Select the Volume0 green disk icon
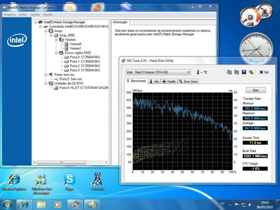280x210 pixels. coord(66,44)
